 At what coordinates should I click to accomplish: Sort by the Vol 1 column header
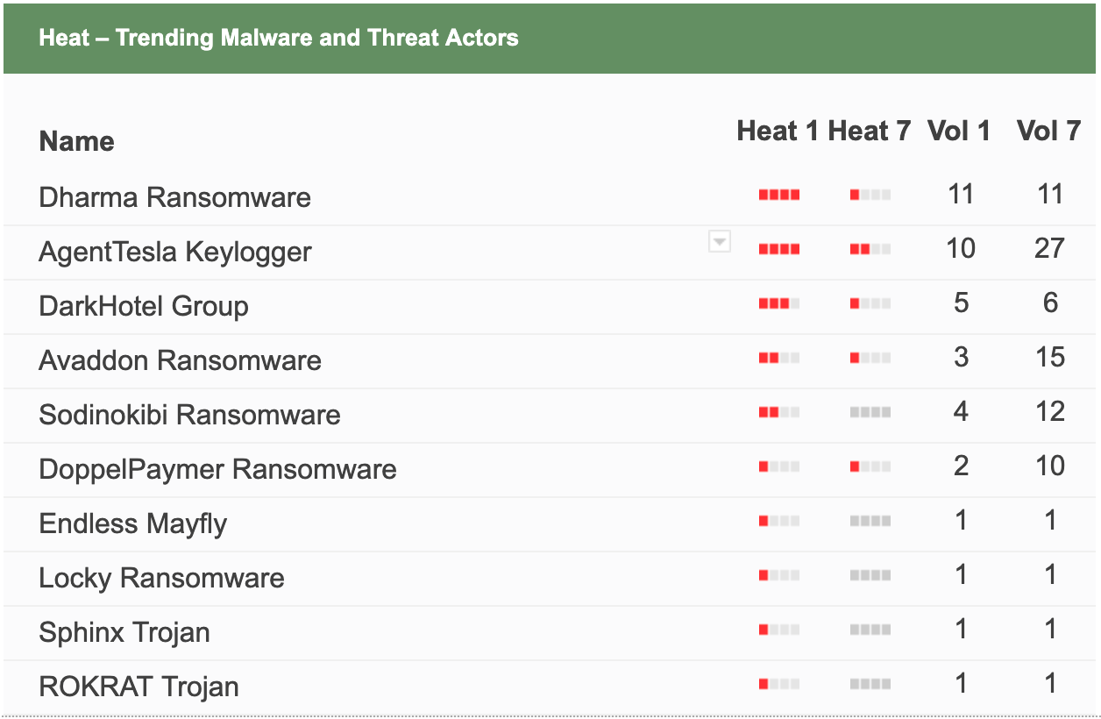click(x=959, y=131)
